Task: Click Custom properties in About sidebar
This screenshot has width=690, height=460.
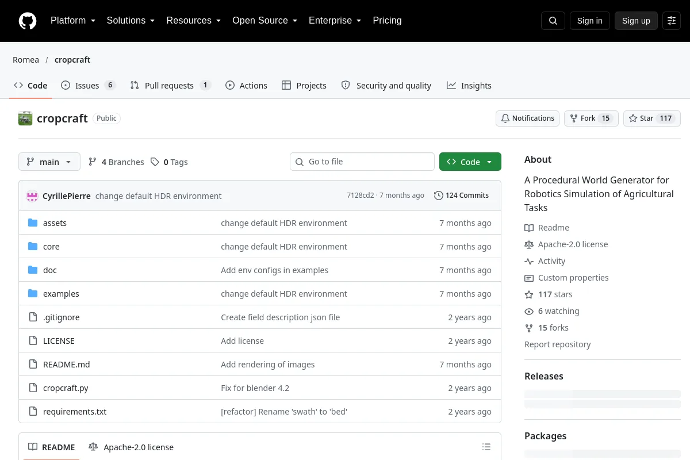Action: [x=566, y=278]
